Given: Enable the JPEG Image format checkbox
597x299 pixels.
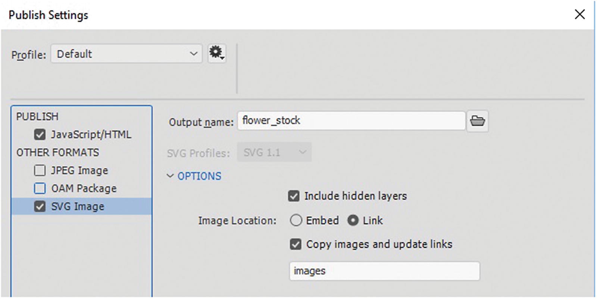Looking at the screenshot, I should point(40,170).
